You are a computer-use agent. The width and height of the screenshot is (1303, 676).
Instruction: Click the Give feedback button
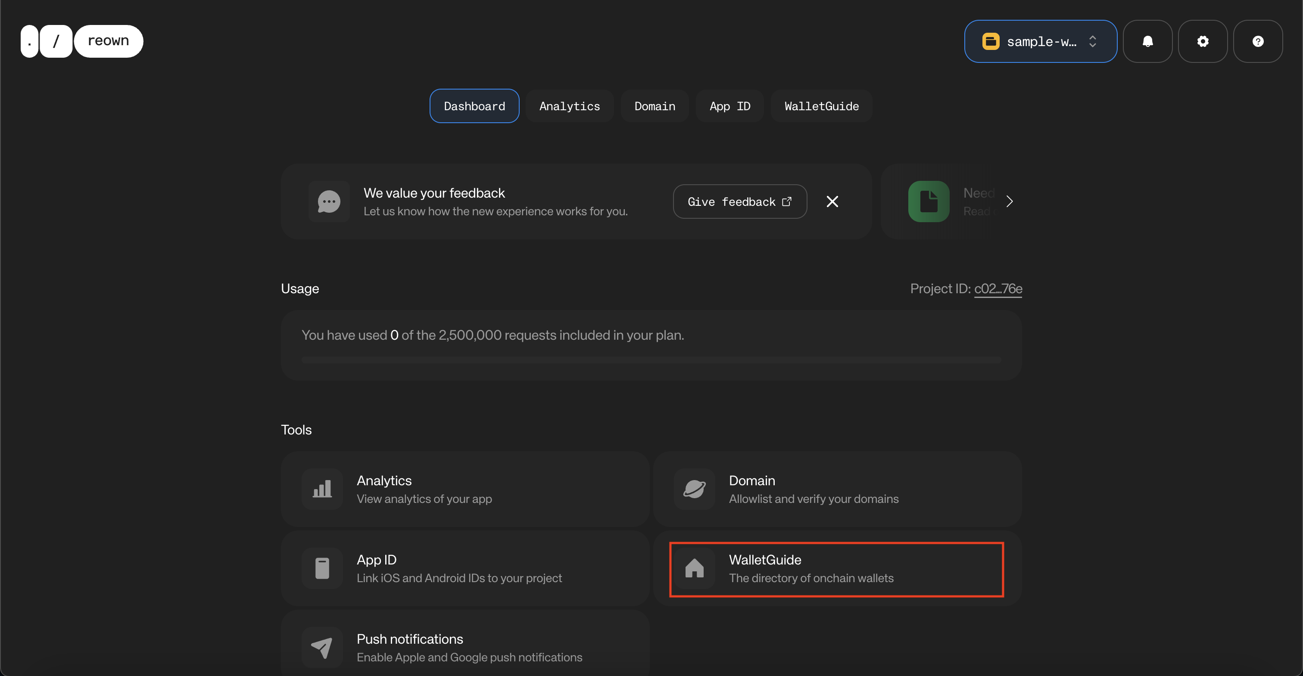[739, 202]
